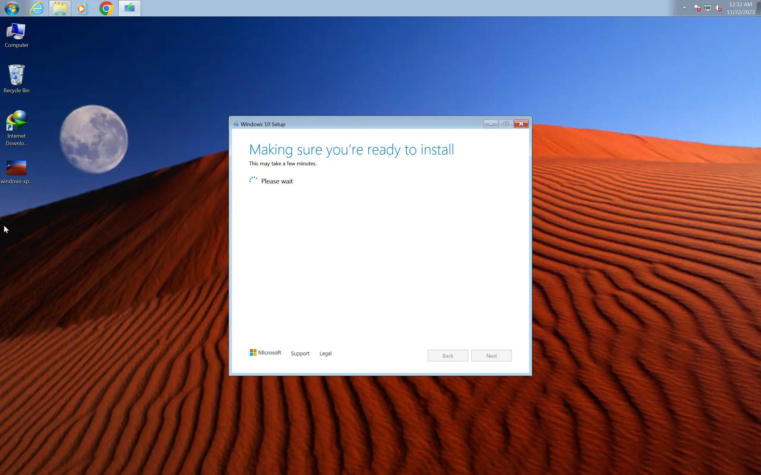
Task: Open the Legal link
Action: click(x=326, y=353)
